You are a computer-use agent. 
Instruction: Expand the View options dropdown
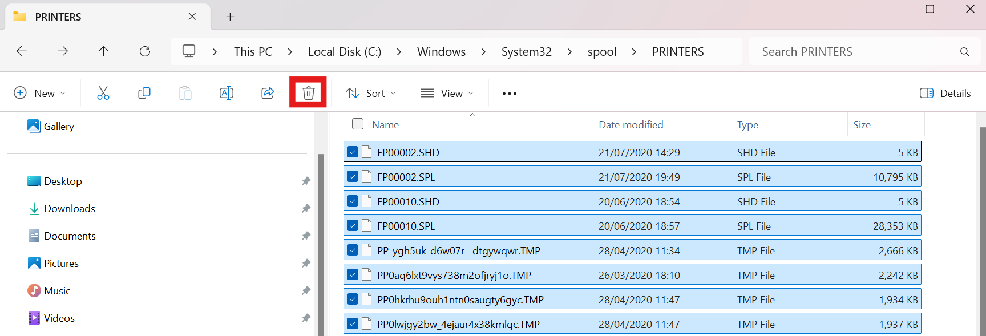tap(447, 93)
